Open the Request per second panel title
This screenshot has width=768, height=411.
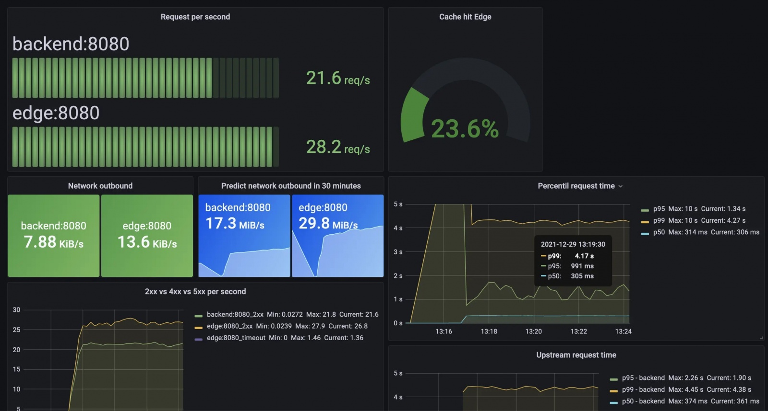[x=195, y=17]
